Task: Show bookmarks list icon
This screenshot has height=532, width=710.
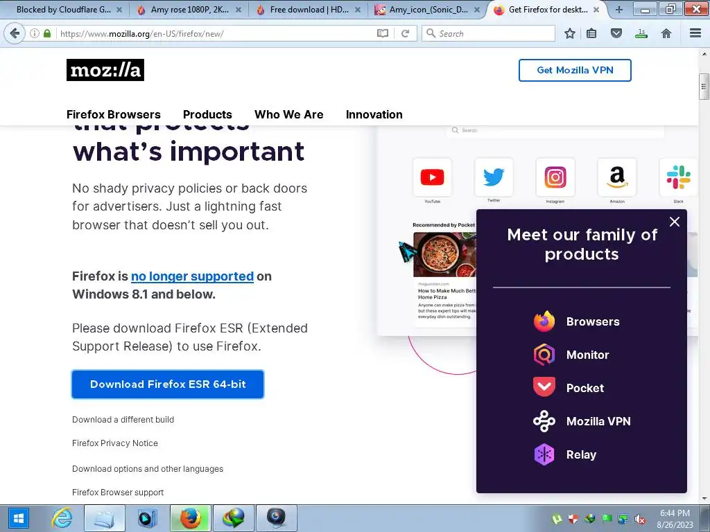Action: (x=591, y=33)
